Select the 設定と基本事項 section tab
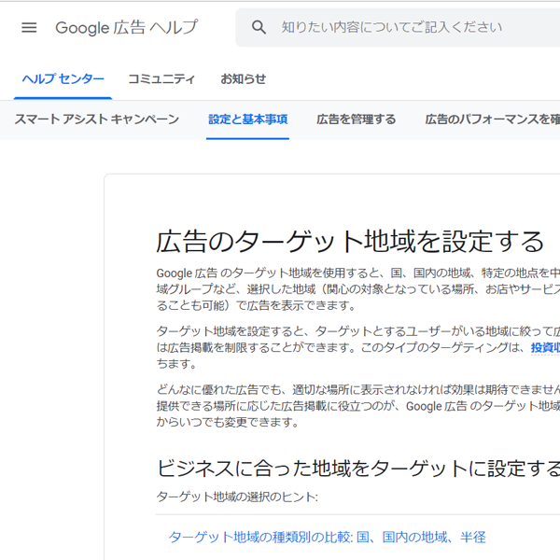This screenshot has width=560, height=560. point(247,119)
